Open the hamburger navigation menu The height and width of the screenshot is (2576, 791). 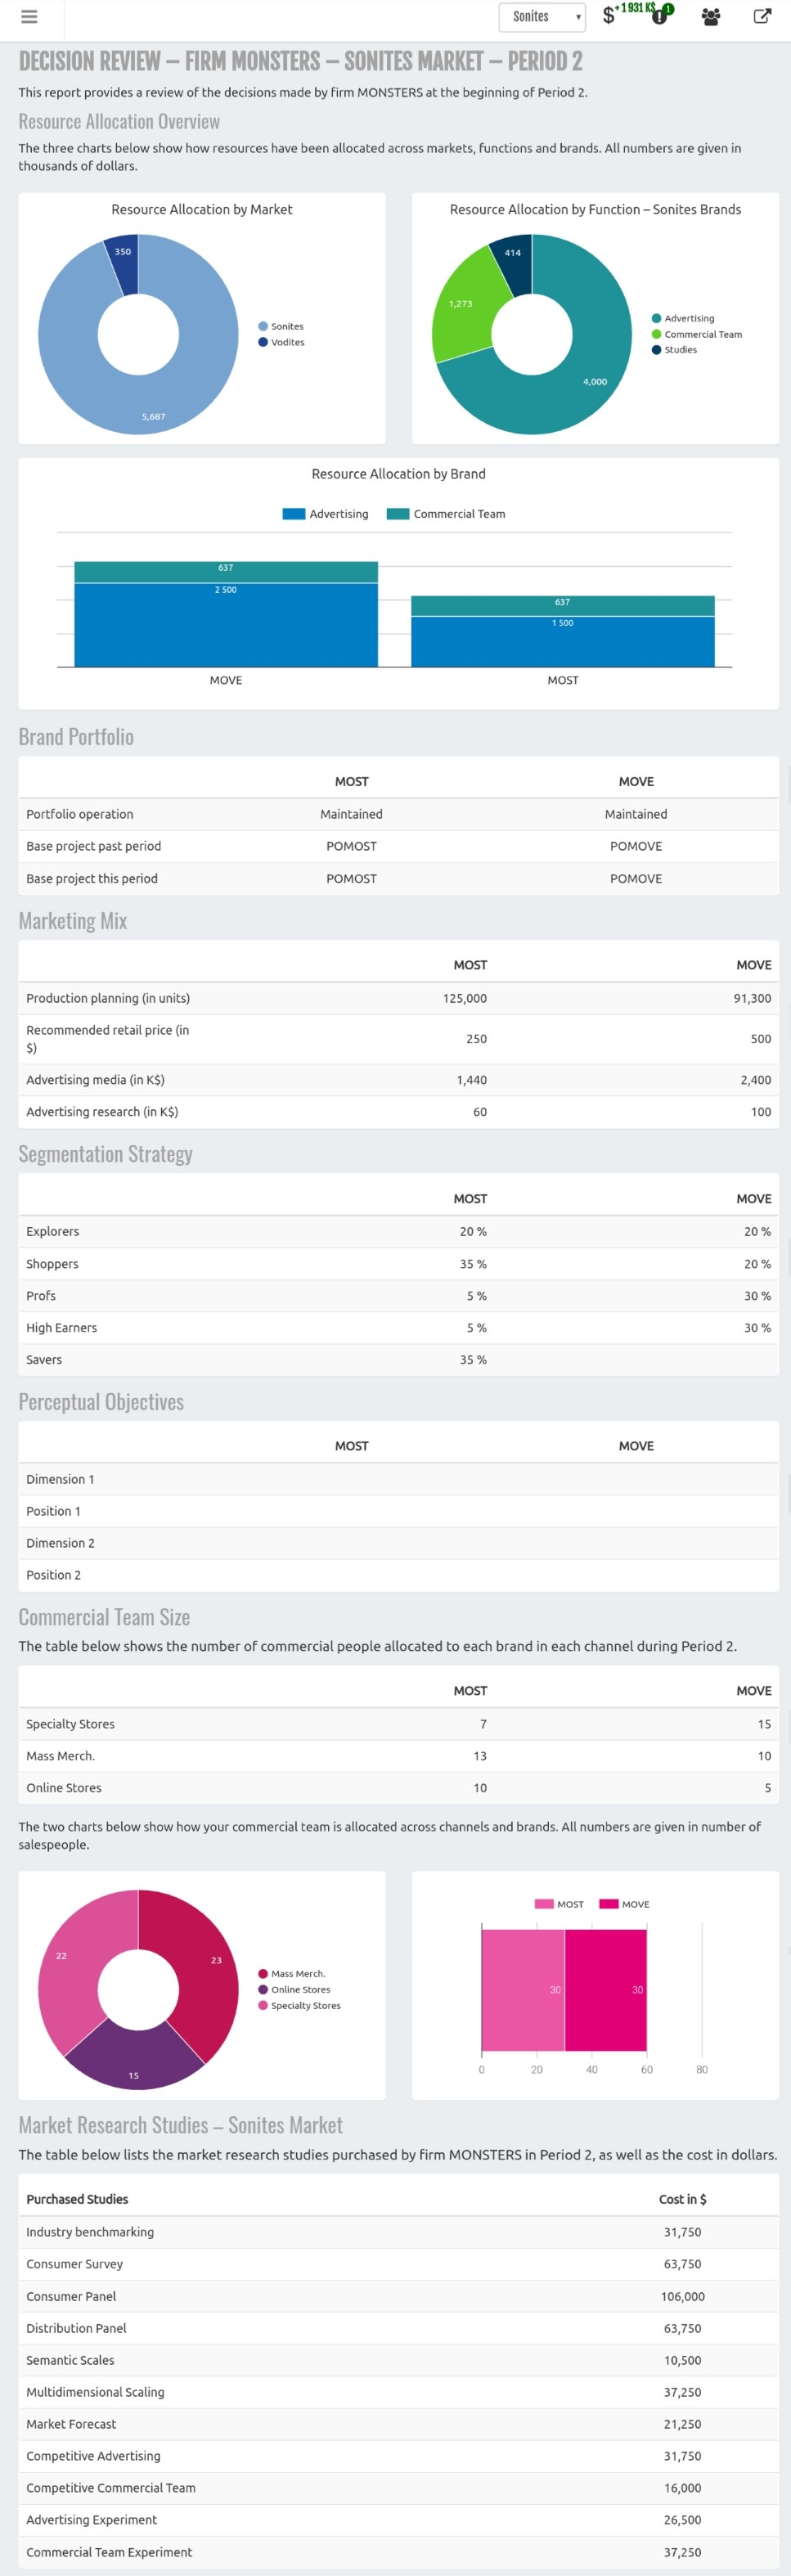coord(28,17)
